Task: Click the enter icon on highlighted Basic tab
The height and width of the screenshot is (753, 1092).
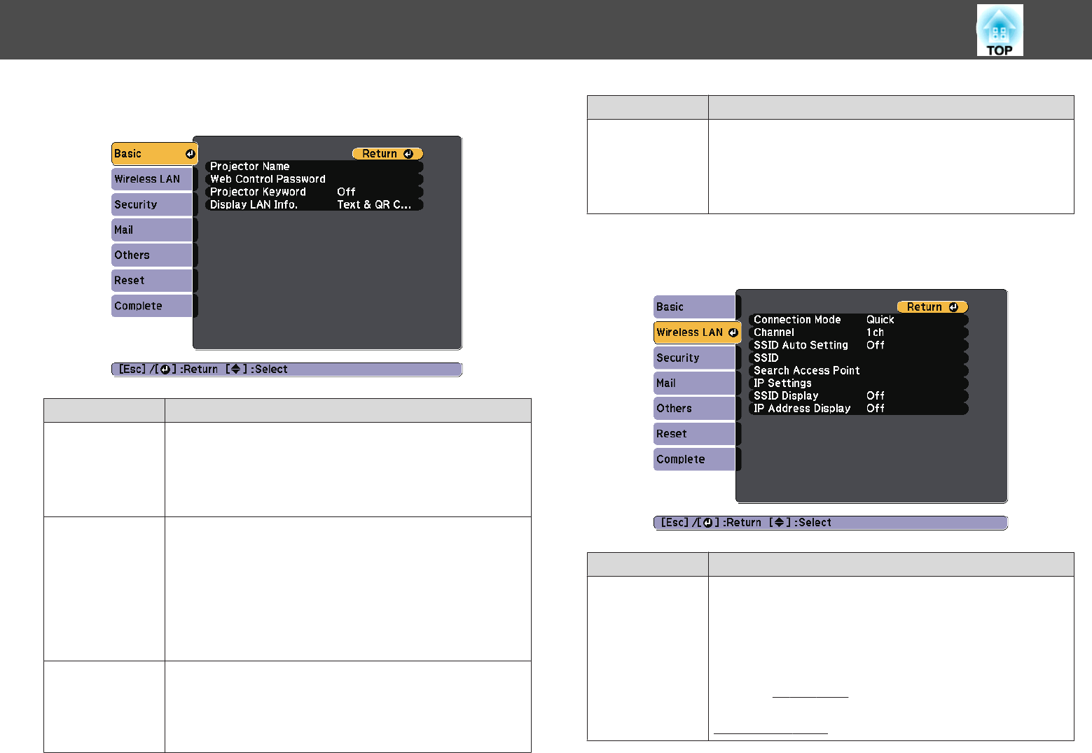Action: click(190, 154)
